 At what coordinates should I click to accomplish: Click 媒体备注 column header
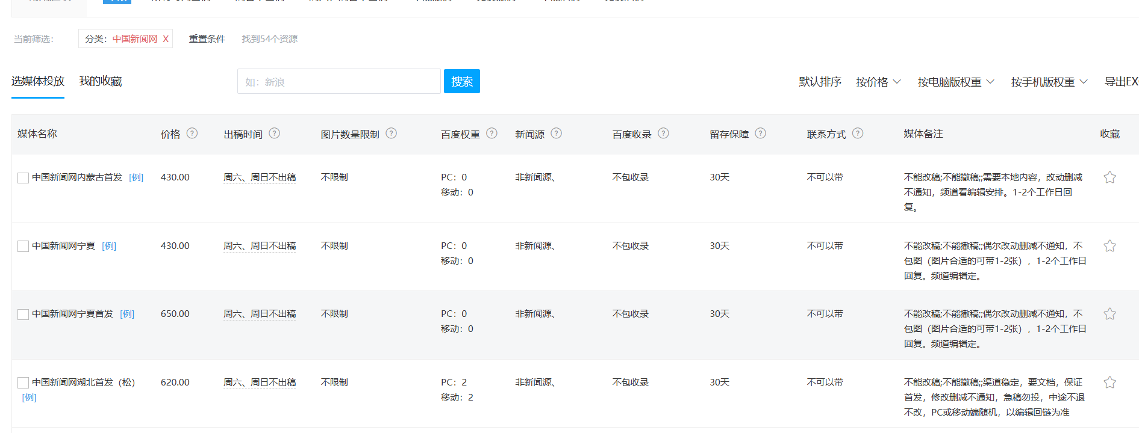923,134
